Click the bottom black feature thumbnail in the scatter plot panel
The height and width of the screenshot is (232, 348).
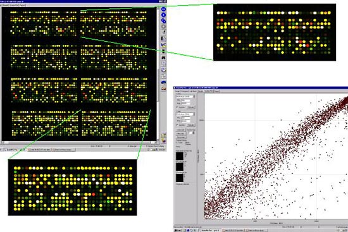[x=180, y=178]
